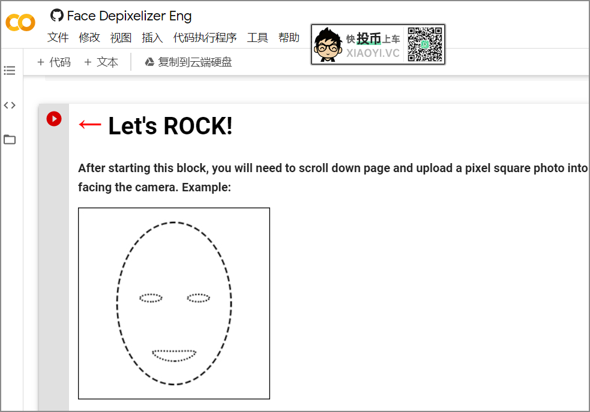Open the table of contents sidebar panel
The height and width of the screenshot is (412, 590).
[10, 71]
